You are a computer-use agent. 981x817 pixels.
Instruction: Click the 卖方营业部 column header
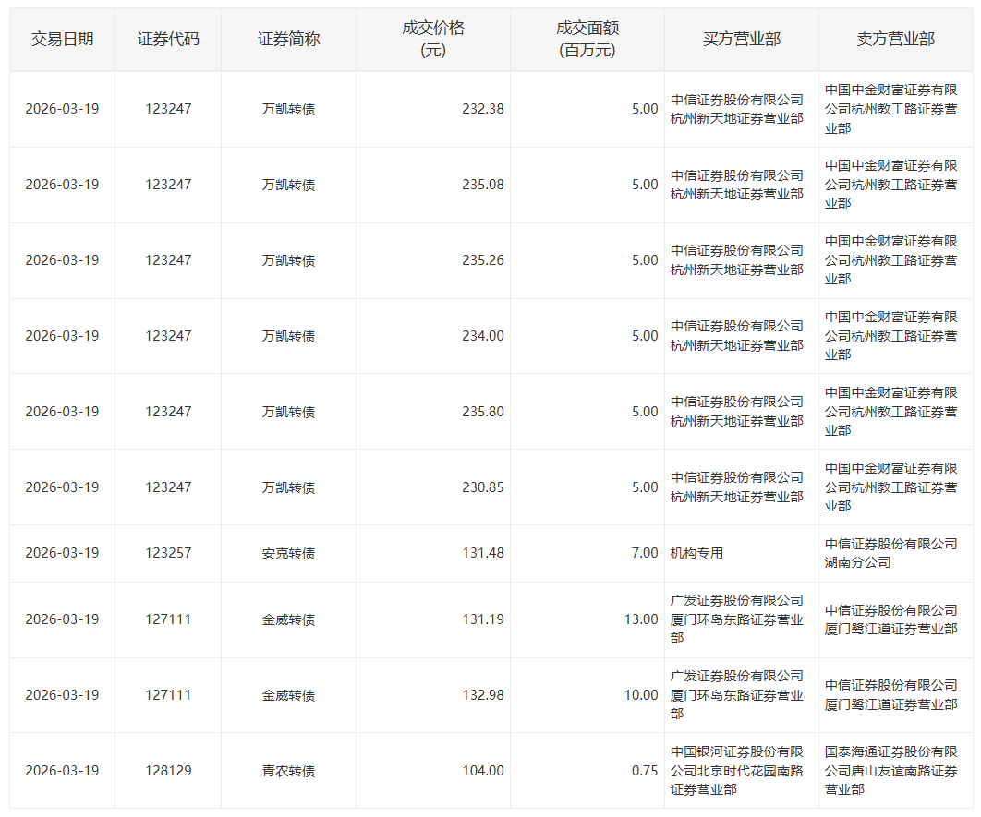(x=895, y=40)
